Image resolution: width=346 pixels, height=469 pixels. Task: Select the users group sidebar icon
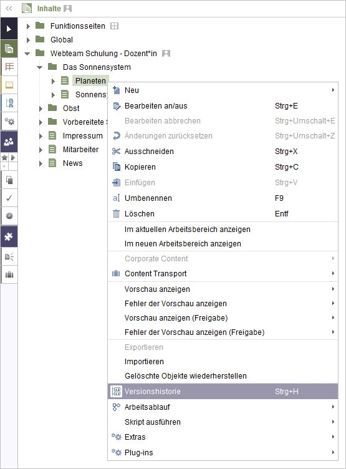(9, 142)
